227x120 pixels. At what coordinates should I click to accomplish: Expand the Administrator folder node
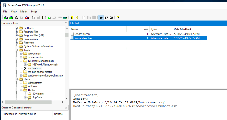21,83
